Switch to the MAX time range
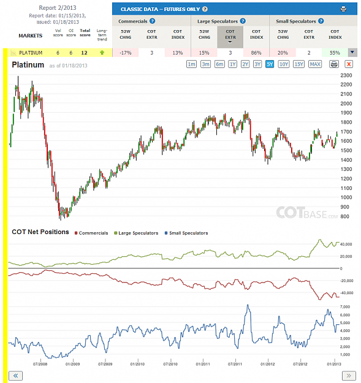This screenshot has height=383, width=361. point(315,64)
